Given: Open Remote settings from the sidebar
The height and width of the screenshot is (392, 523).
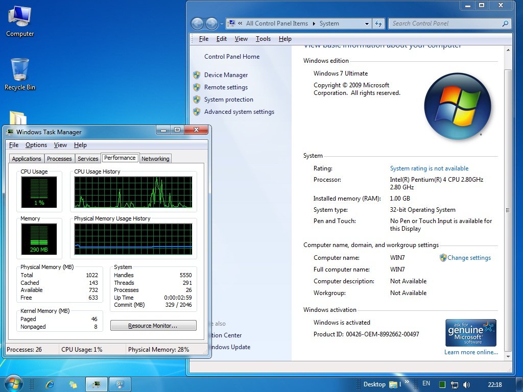Looking at the screenshot, I should point(225,87).
